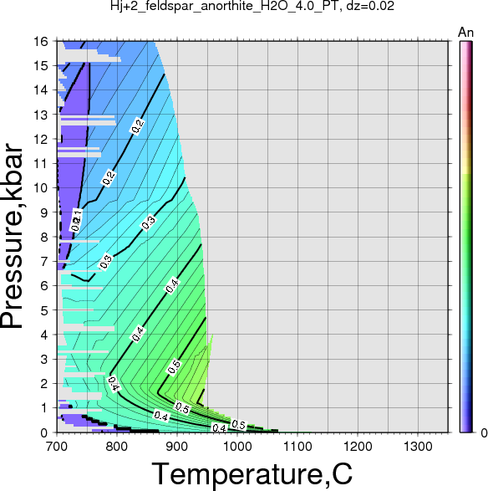Click the 9 pressure tick label
Viewport: 488px width, 491px height.
coord(44,212)
